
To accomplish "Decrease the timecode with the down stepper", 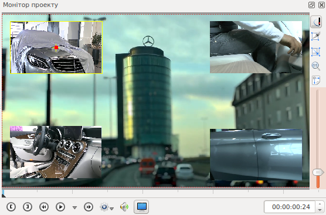I will (x=320, y=210).
